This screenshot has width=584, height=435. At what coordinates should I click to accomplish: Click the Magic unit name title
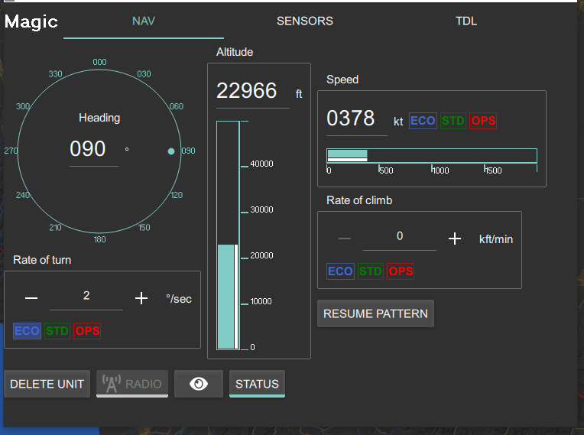tap(31, 21)
